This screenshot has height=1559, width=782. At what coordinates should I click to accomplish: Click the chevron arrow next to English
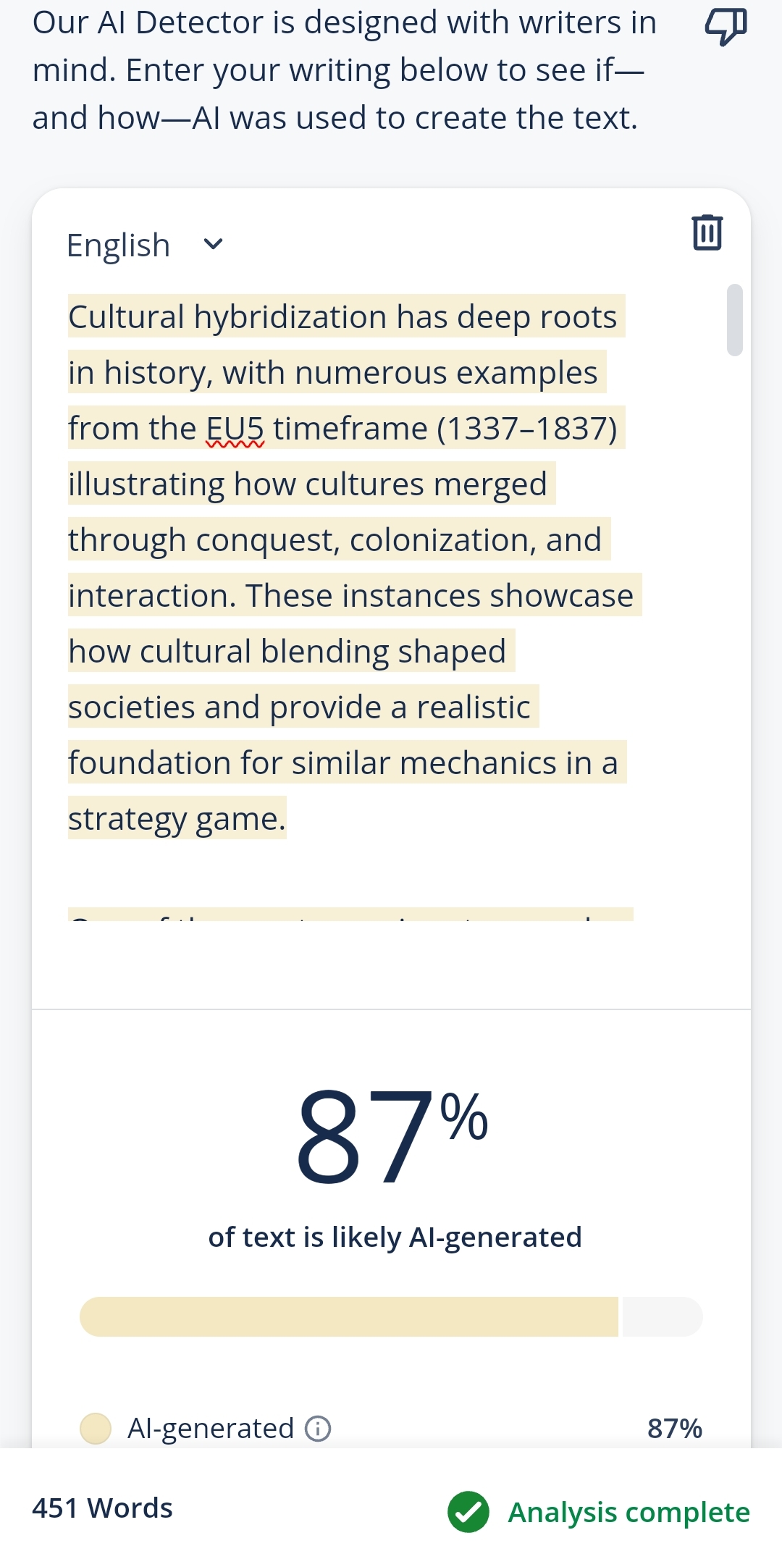(214, 245)
